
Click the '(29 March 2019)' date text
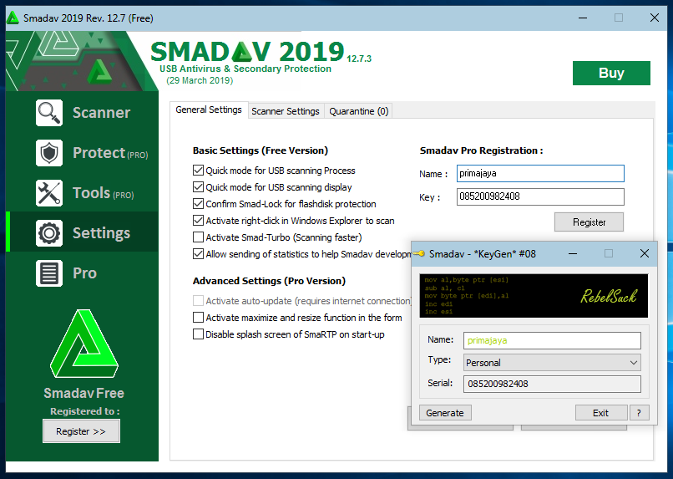pos(200,80)
